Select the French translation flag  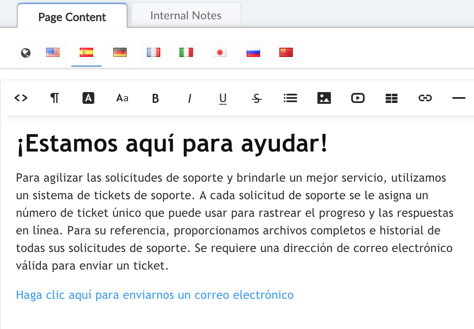point(153,52)
